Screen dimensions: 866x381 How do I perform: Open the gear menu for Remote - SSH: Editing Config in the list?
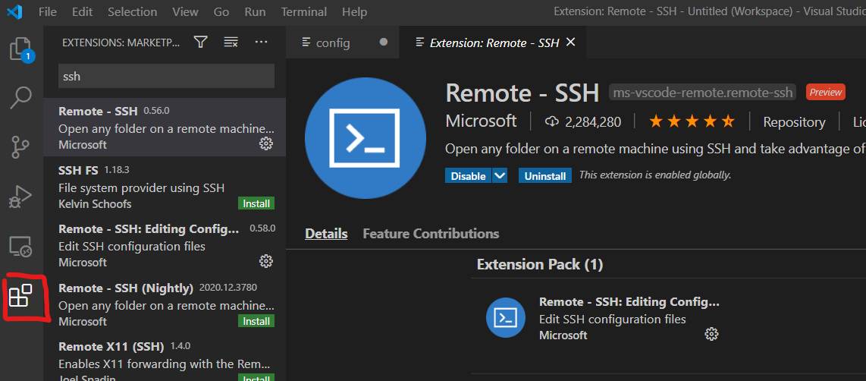coord(266,260)
